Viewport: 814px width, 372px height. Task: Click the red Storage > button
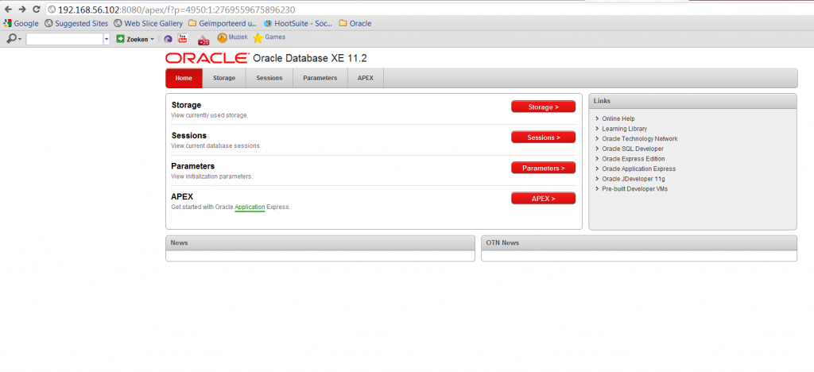point(543,107)
